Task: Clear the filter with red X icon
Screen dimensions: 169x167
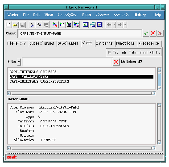Action: coord(116,62)
